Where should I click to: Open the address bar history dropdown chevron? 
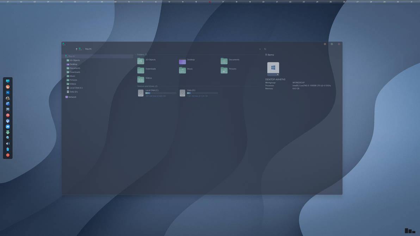[260, 49]
